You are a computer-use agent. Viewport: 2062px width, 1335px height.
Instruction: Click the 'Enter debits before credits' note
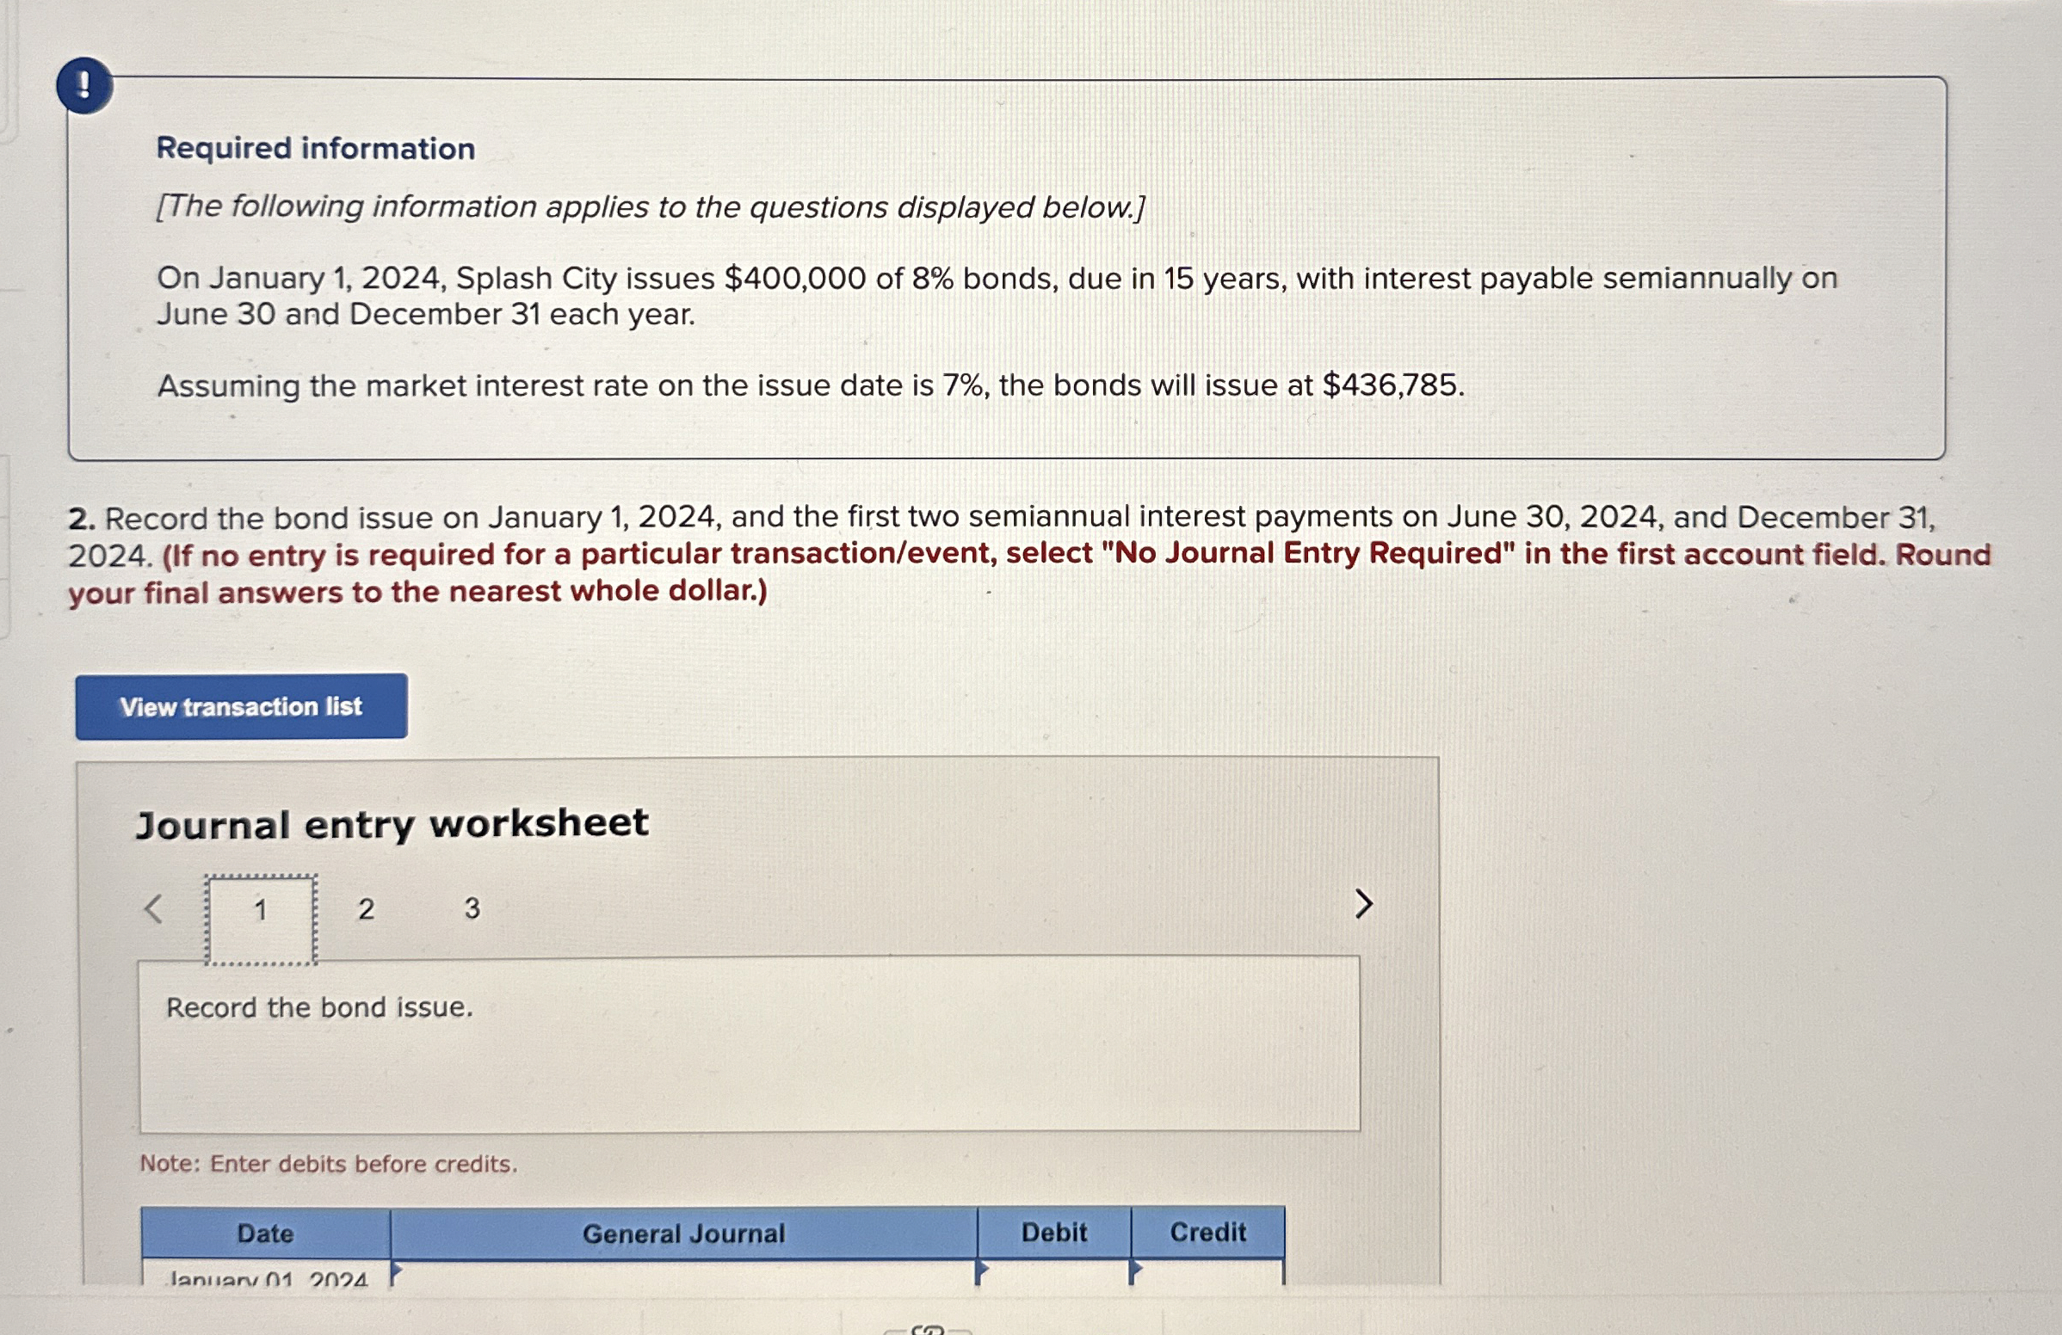[x=329, y=1164]
